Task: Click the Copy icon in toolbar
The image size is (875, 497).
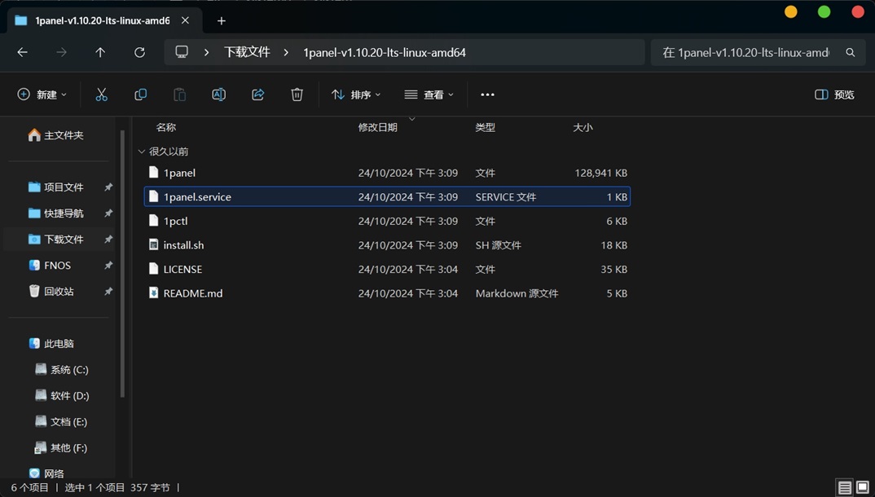Action: point(140,95)
